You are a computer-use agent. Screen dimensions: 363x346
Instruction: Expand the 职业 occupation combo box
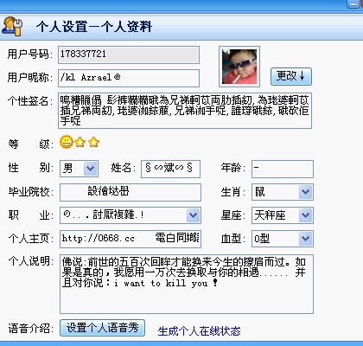pos(193,215)
